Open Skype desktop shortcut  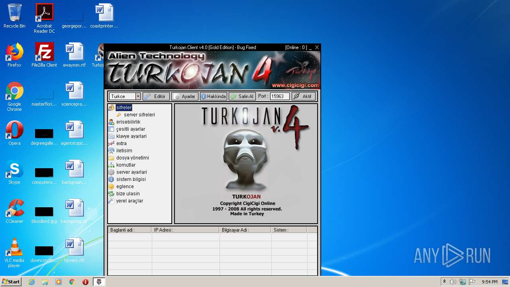click(x=14, y=172)
